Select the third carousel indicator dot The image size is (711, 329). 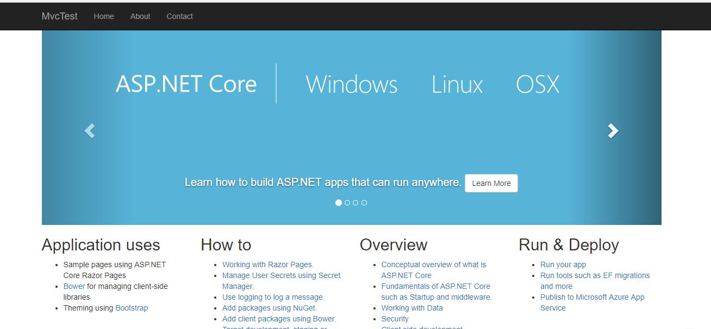pos(355,203)
